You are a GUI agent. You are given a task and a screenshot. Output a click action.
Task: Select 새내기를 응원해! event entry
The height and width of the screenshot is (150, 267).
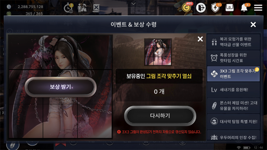point(233,90)
